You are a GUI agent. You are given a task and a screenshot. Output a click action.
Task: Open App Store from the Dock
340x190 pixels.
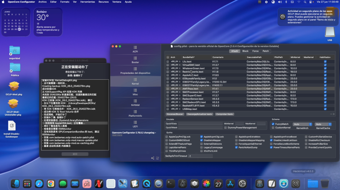[x=230, y=184]
